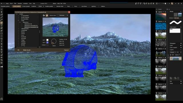Screen dimensions: 183x103
Task: Click the new layer icon
Action: coord(171,78)
